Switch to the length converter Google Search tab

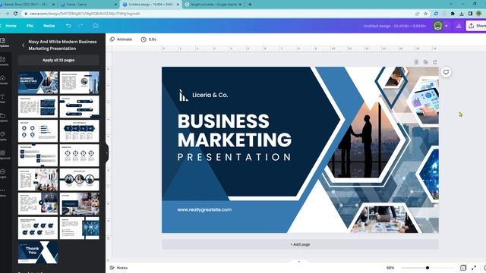pyautogui.click(x=213, y=5)
